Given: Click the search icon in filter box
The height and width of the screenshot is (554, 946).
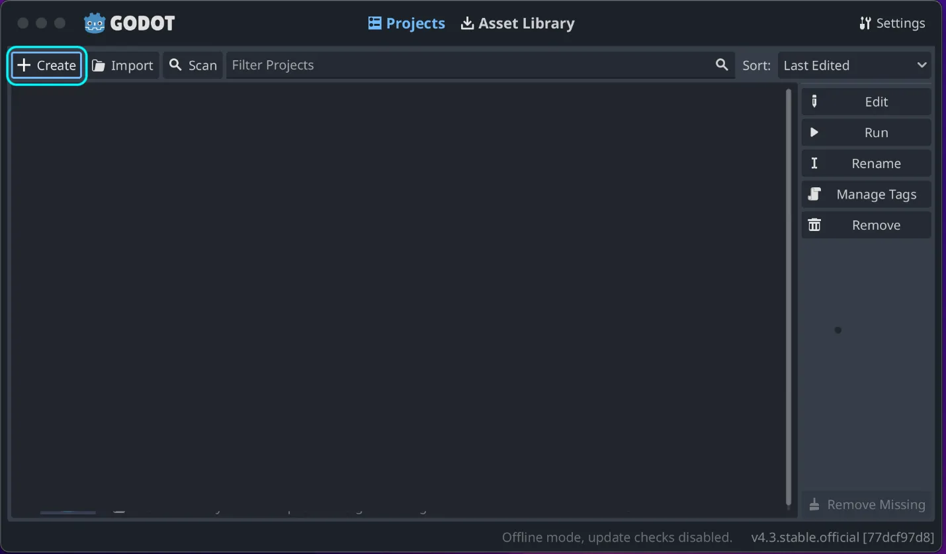Looking at the screenshot, I should [x=722, y=65].
